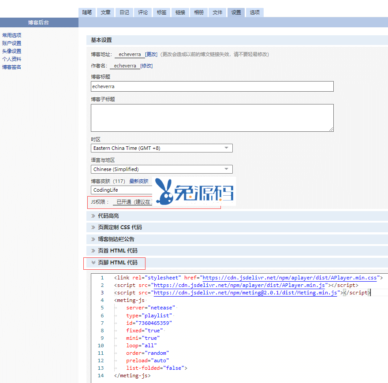Click the closing </meting-js> tag line
Viewport: 388px width, 383px height.
132,376
